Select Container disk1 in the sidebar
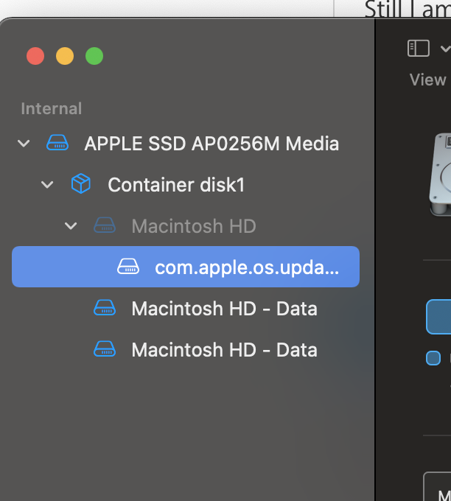The width and height of the screenshot is (451, 501). click(176, 184)
